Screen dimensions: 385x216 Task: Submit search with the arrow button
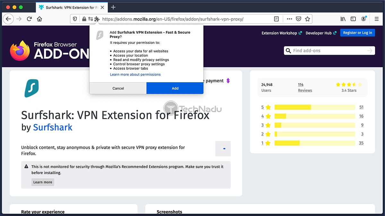click(370, 51)
